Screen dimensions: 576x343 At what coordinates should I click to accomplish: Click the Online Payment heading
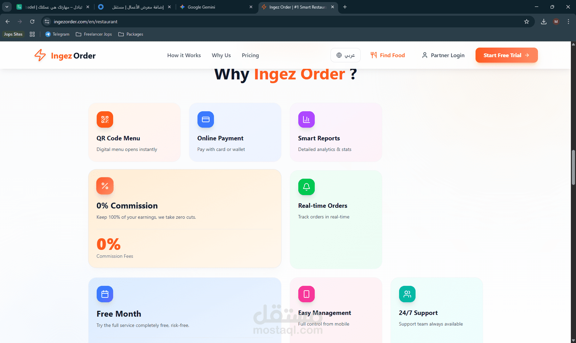(220, 138)
